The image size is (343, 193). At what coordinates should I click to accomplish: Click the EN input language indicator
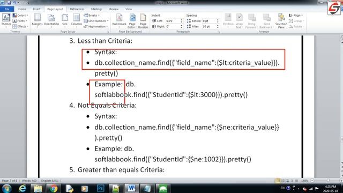tap(282, 188)
